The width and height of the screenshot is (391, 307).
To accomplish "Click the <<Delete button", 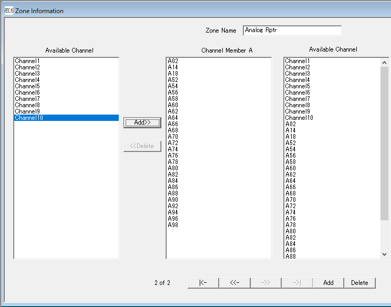I will point(142,146).
